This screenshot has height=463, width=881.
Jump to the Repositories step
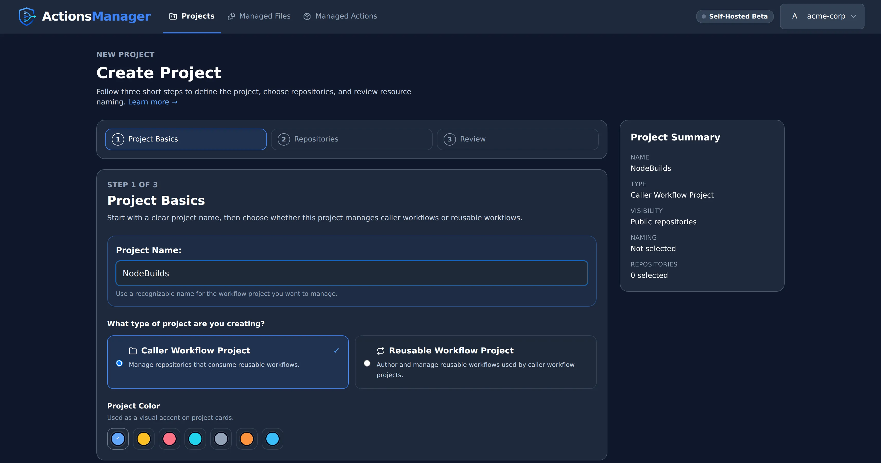(352, 139)
